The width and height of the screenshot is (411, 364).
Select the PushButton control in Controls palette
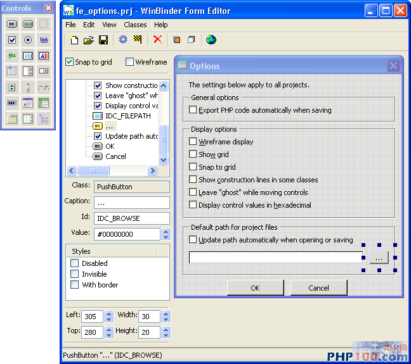pos(12,24)
